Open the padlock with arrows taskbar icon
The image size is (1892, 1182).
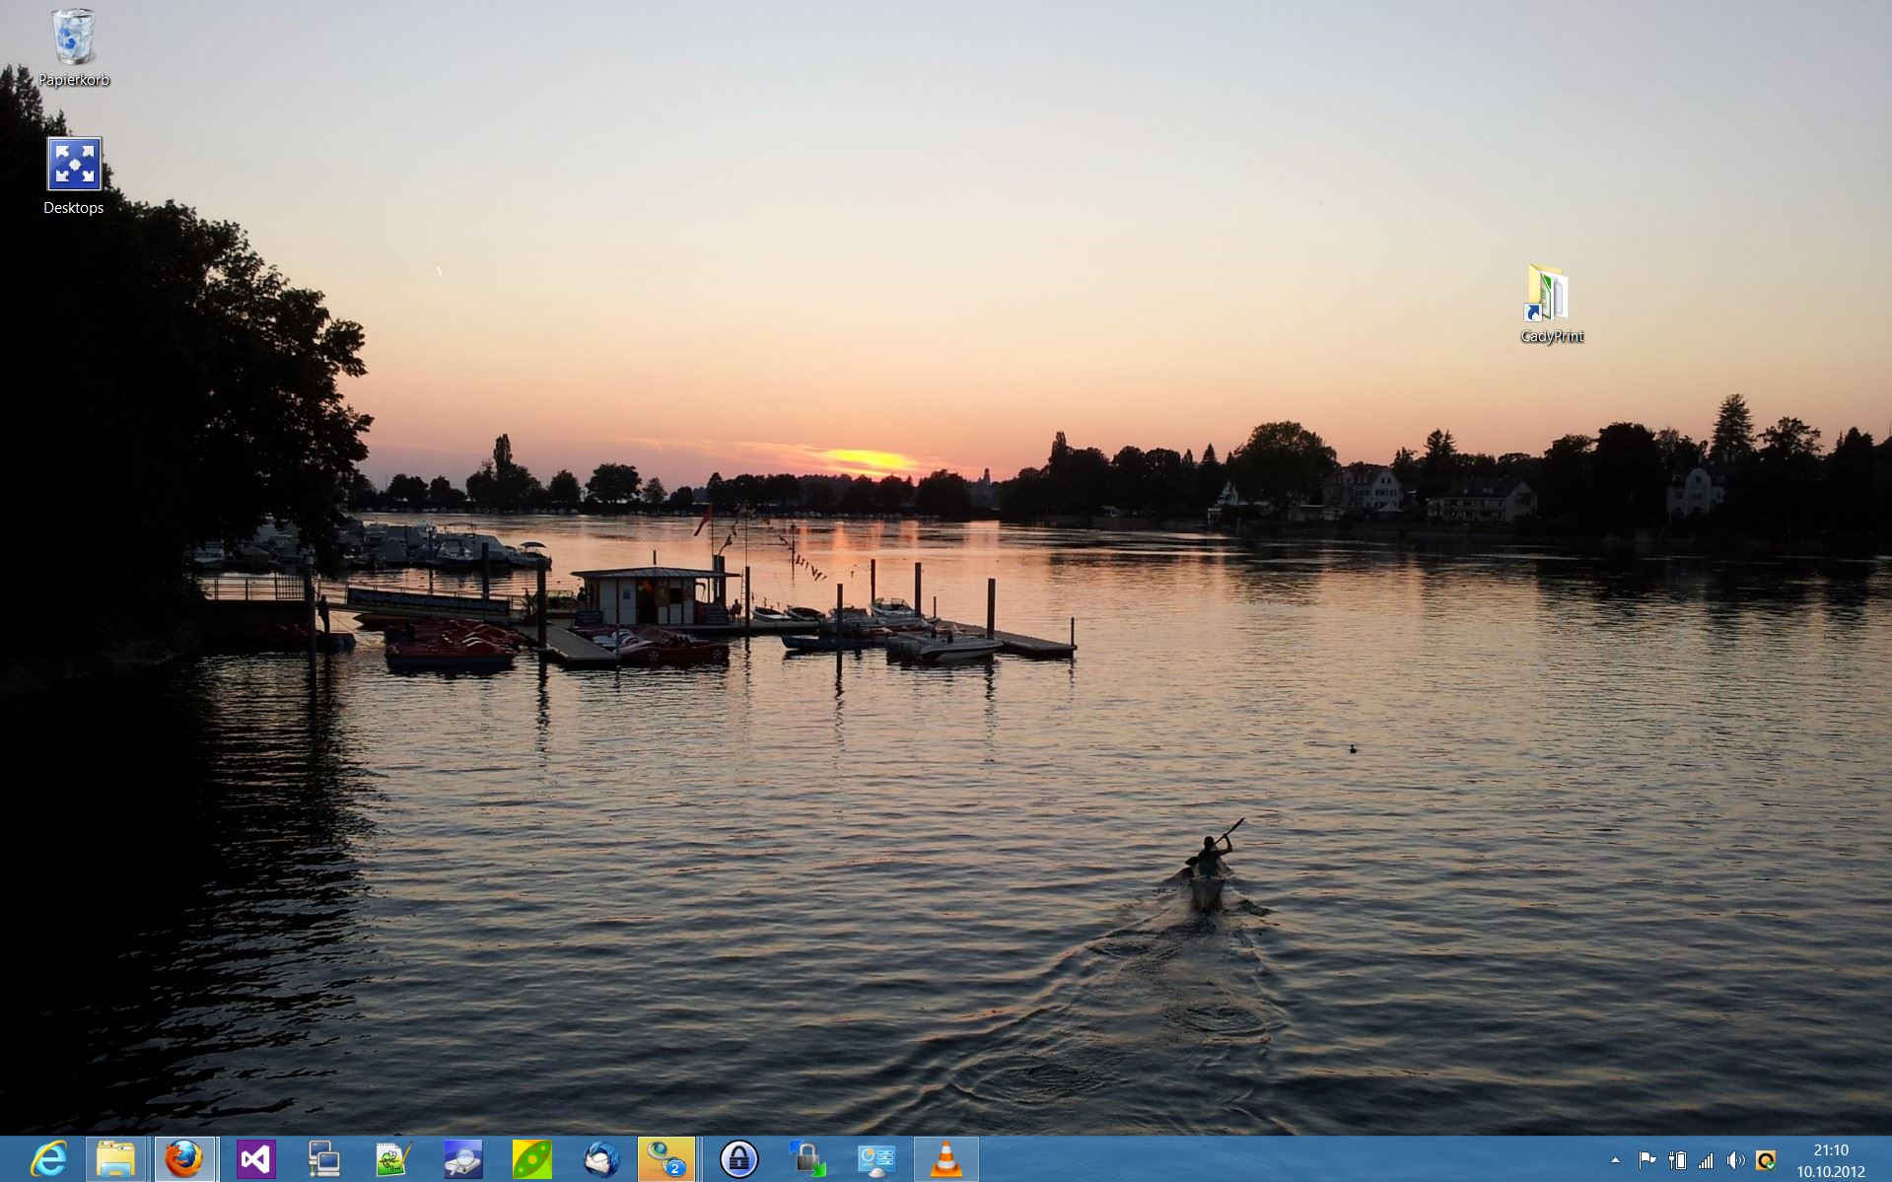pyautogui.click(x=807, y=1159)
